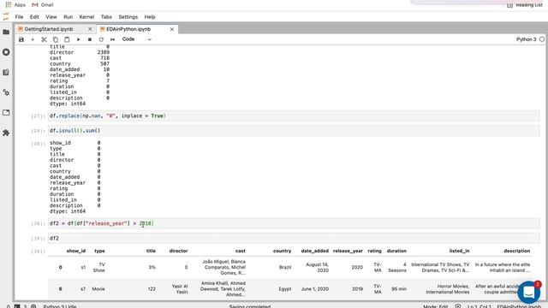Open the Kernel menu
Screen dimensions: 548x308
[x=86, y=17]
